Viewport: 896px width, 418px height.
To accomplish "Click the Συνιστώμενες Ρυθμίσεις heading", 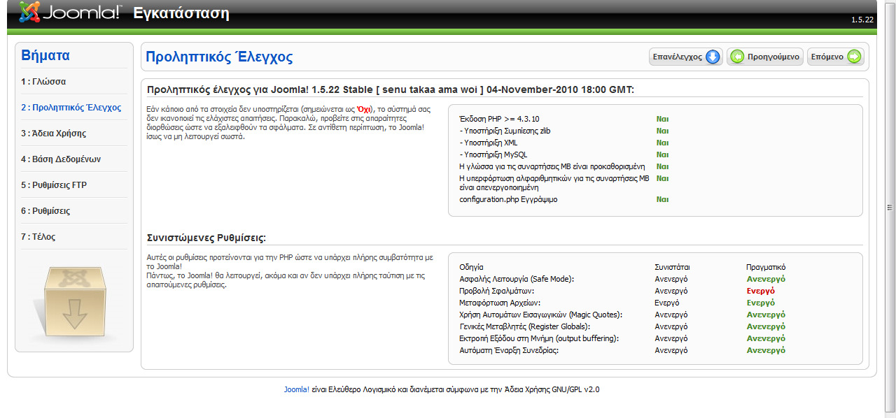I will pyautogui.click(x=206, y=238).
